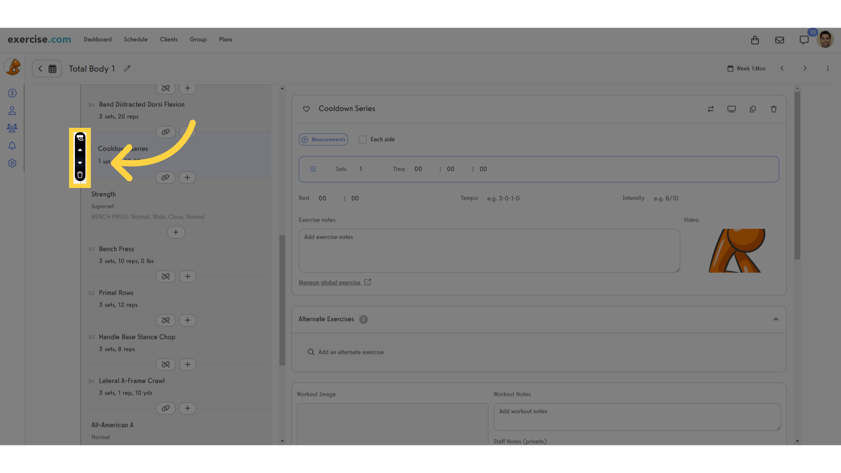841x473 pixels.
Task: Click the favorite/heart icon on Cooldown Series
Action: tap(306, 109)
